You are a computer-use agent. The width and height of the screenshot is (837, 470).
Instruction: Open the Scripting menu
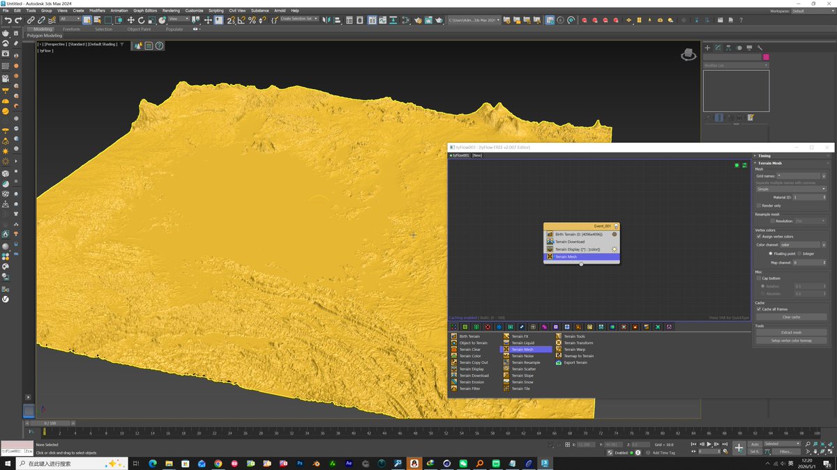tap(216, 10)
